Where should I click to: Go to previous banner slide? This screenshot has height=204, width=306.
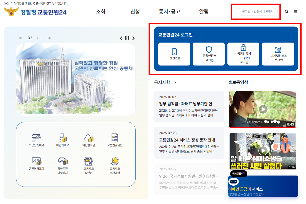point(121,38)
